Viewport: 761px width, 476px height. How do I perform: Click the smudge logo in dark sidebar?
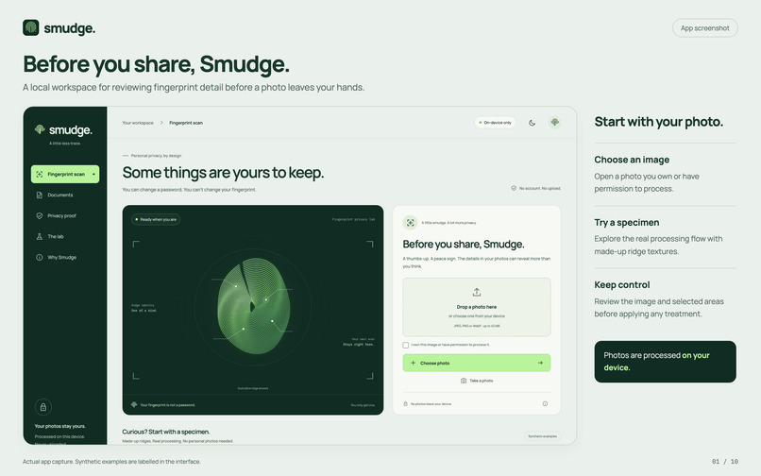tap(63, 130)
